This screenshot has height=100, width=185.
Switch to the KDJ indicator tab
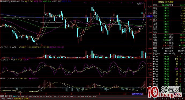(72, 96)
